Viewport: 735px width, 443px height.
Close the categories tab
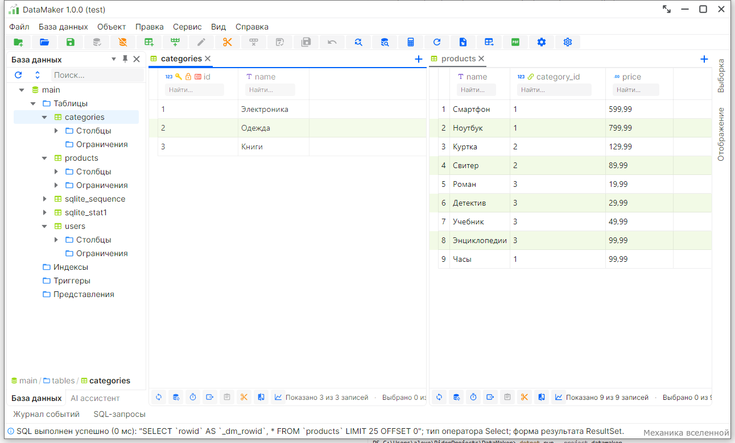click(x=208, y=58)
